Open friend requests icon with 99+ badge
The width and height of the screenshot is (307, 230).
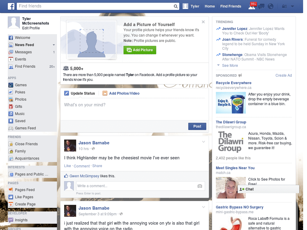pos(252,6)
